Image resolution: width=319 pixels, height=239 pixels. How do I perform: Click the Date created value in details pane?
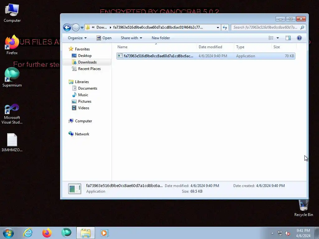click(270, 186)
